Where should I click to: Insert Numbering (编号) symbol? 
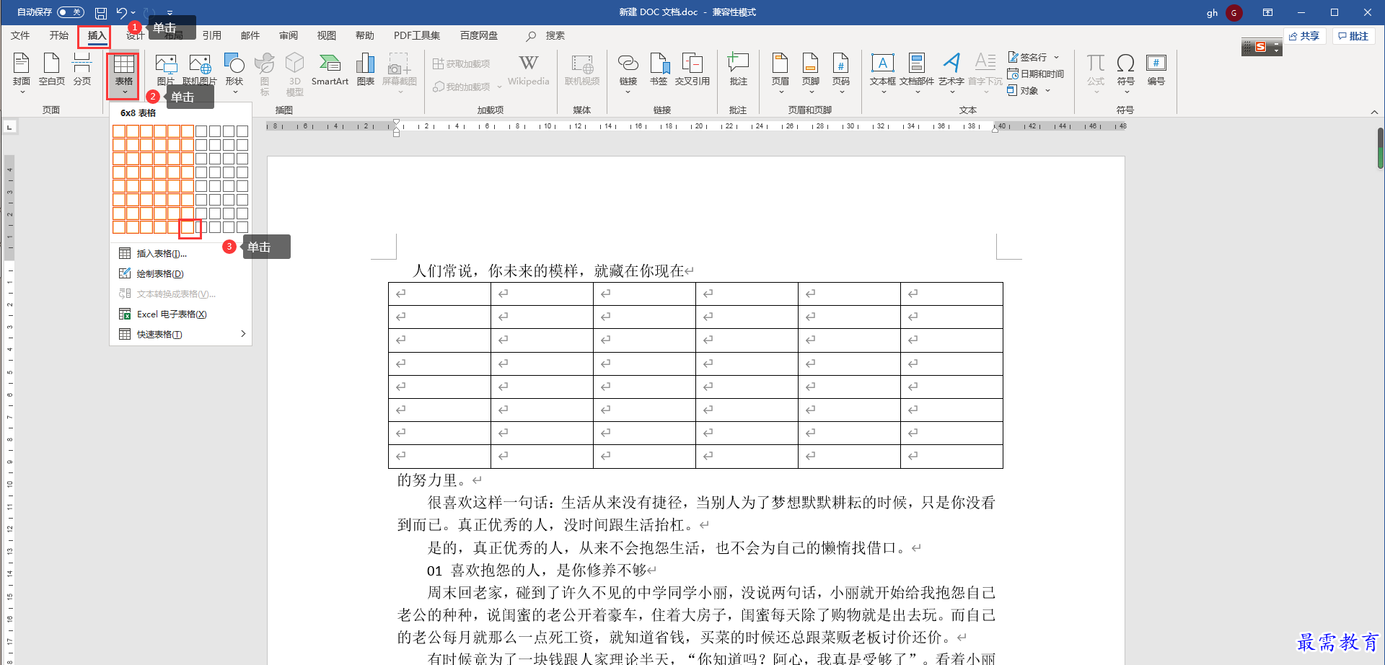[x=1156, y=71]
